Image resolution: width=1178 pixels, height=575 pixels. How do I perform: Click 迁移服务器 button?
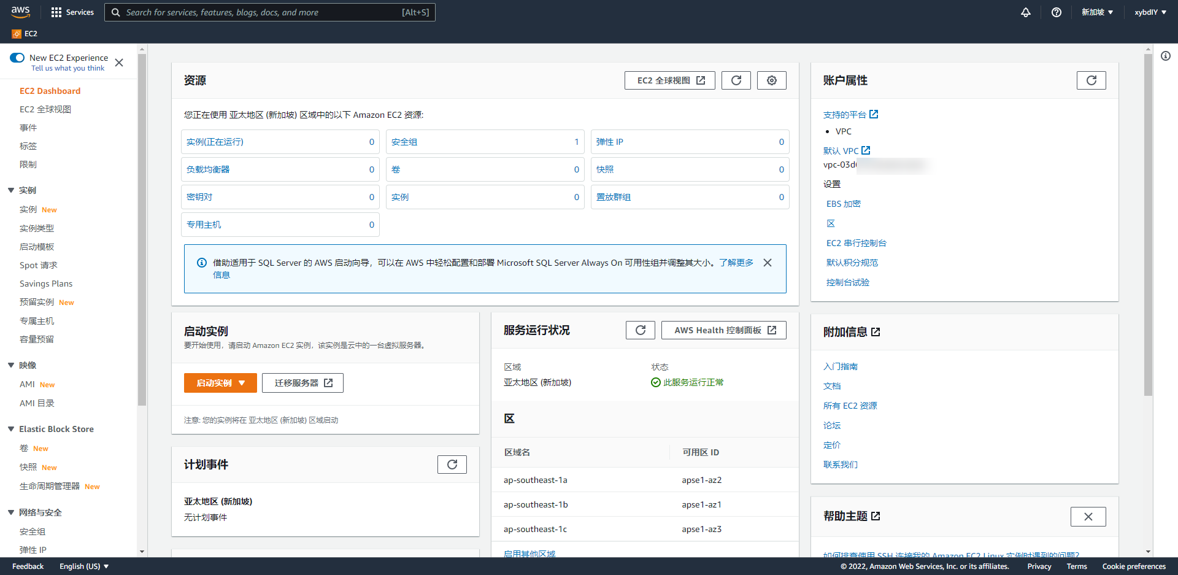tap(302, 383)
